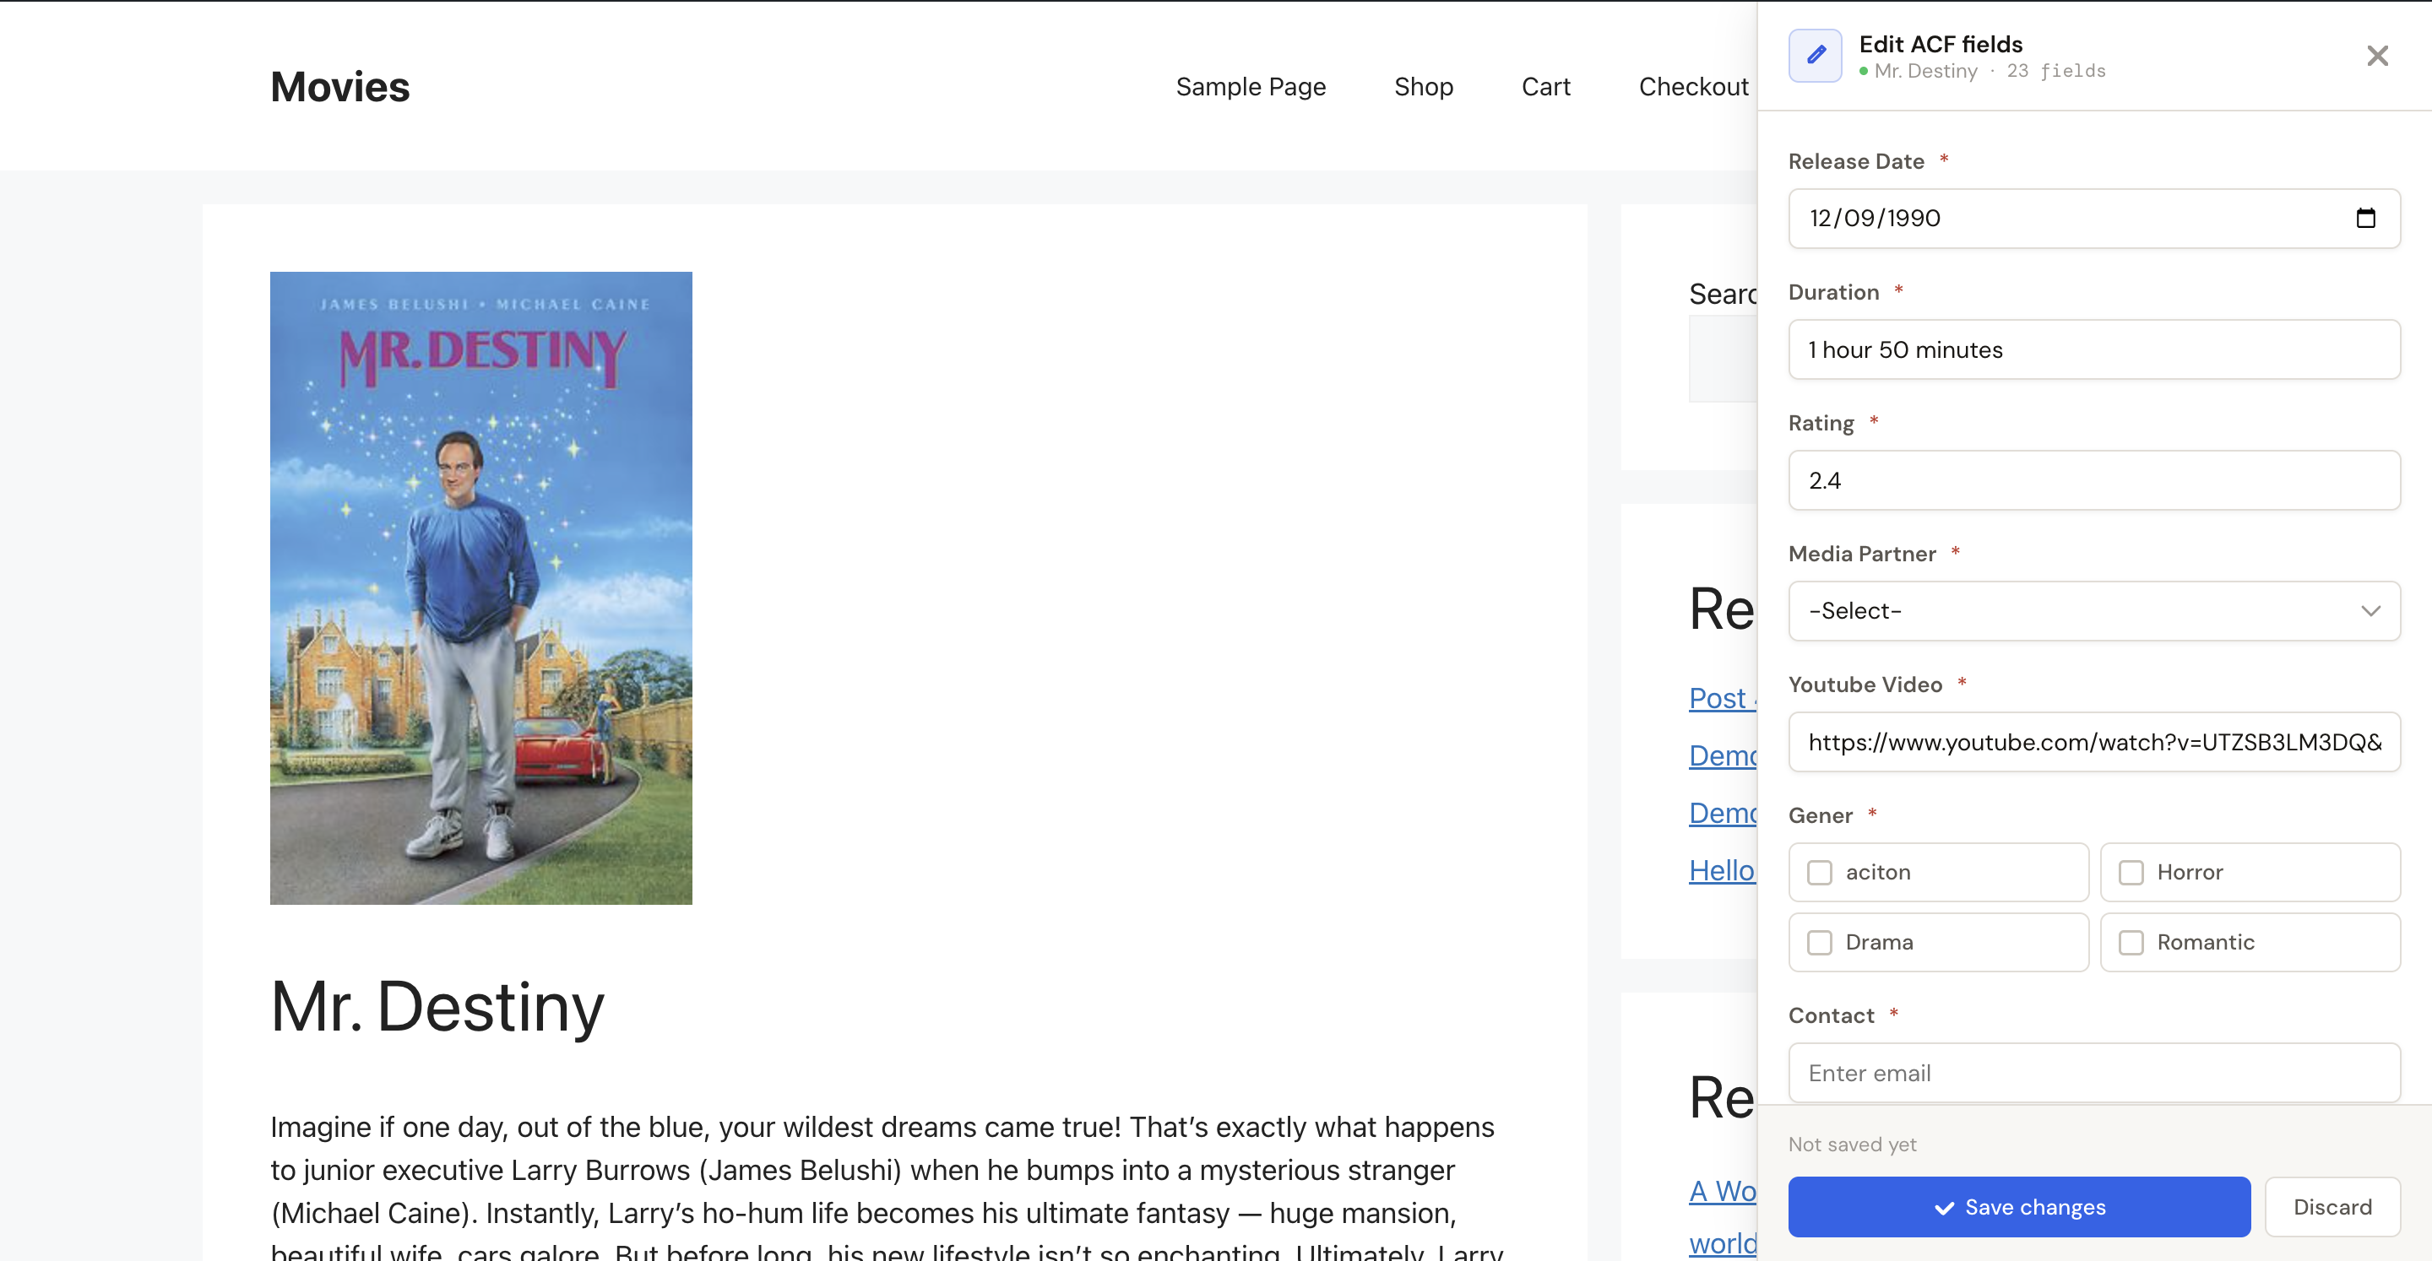Check the Horror genre checkbox
The height and width of the screenshot is (1261, 2432).
[2131, 872]
